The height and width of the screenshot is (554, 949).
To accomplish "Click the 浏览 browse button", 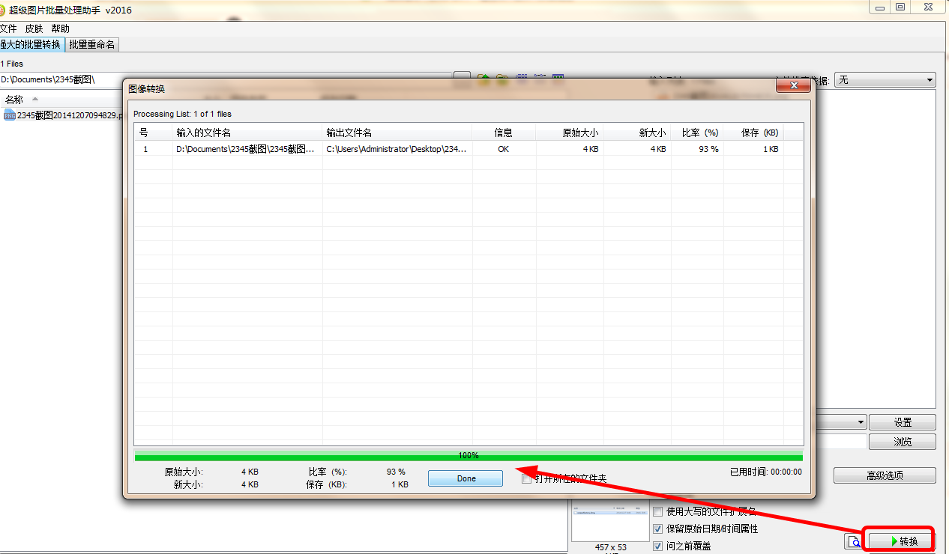I will (903, 442).
